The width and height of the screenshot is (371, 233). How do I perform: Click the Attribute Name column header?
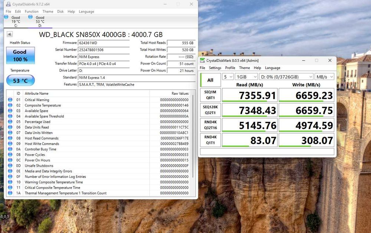click(86, 93)
